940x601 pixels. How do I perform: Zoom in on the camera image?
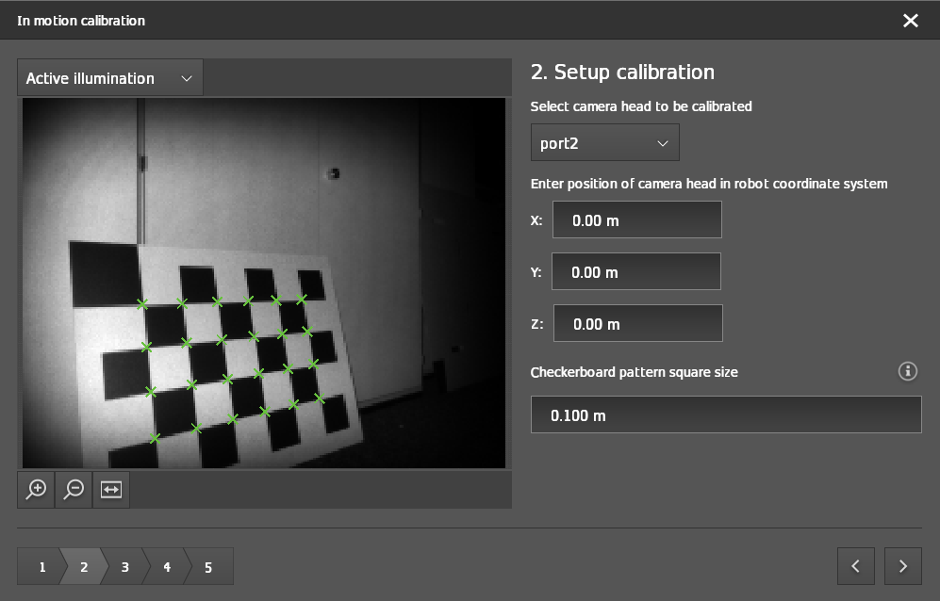coord(36,490)
